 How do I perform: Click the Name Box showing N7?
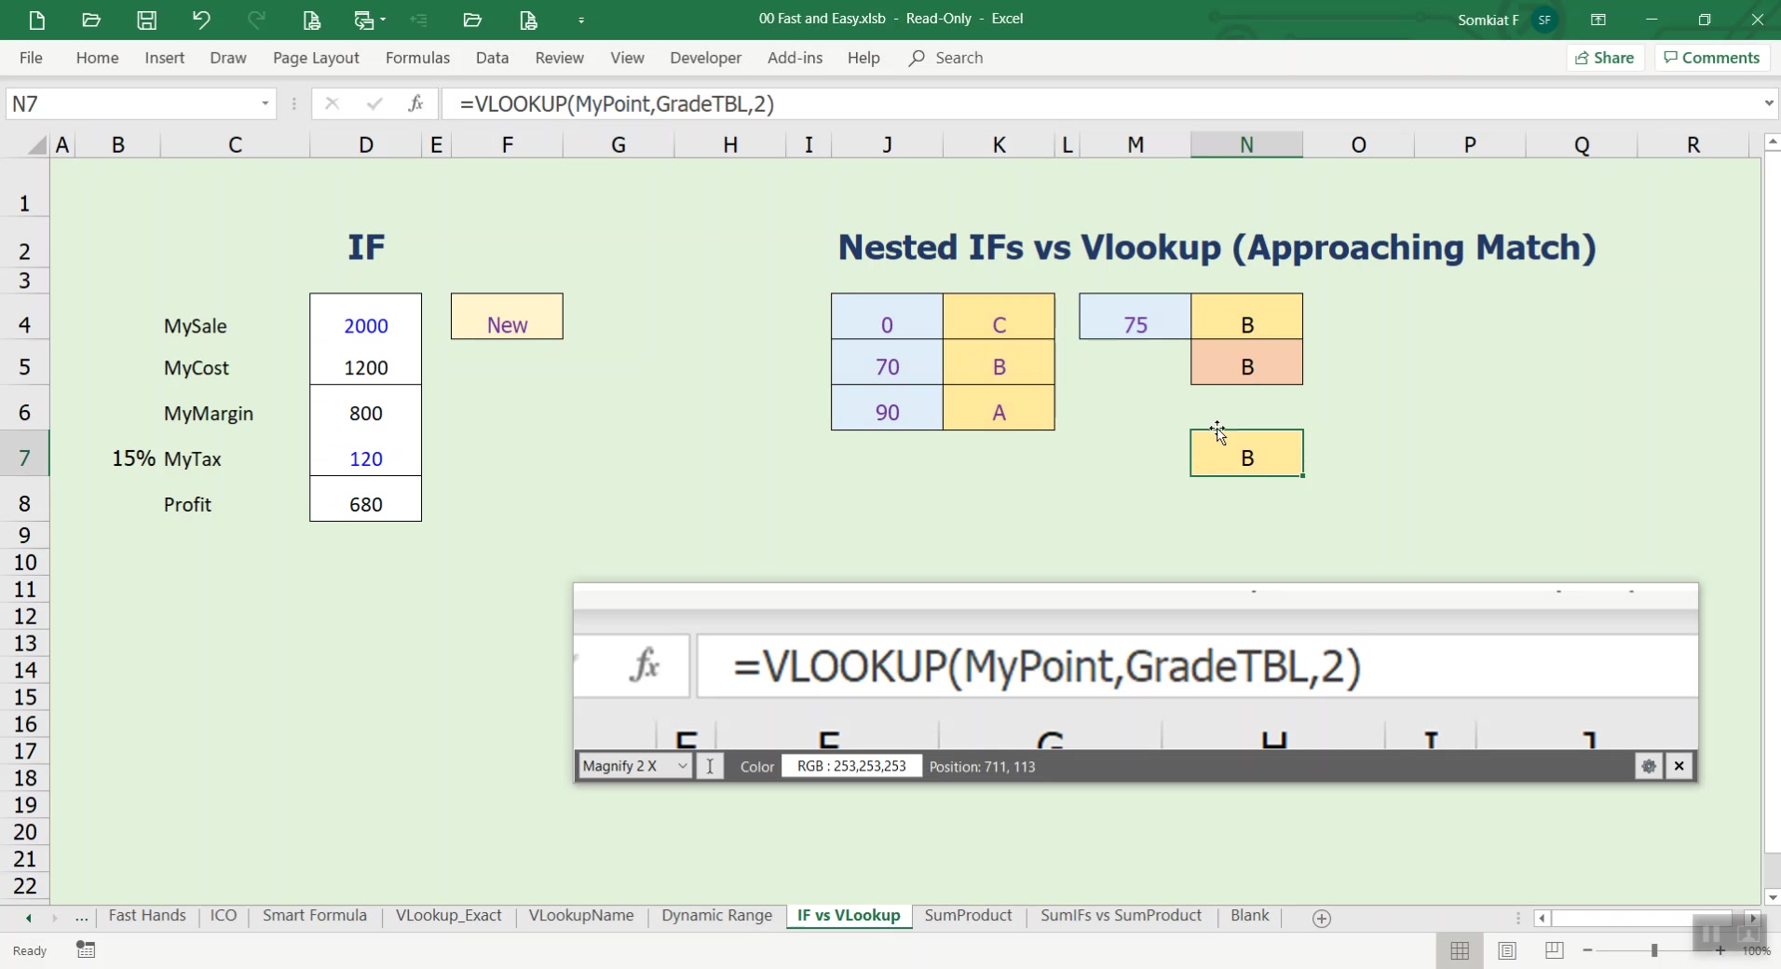(130, 103)
